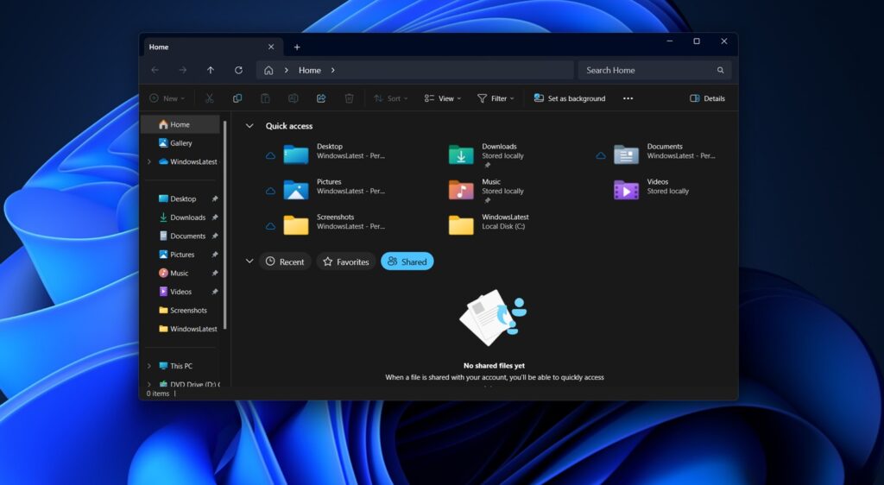
Task: Collapse the Quick access section
Action: pos(249,126)
